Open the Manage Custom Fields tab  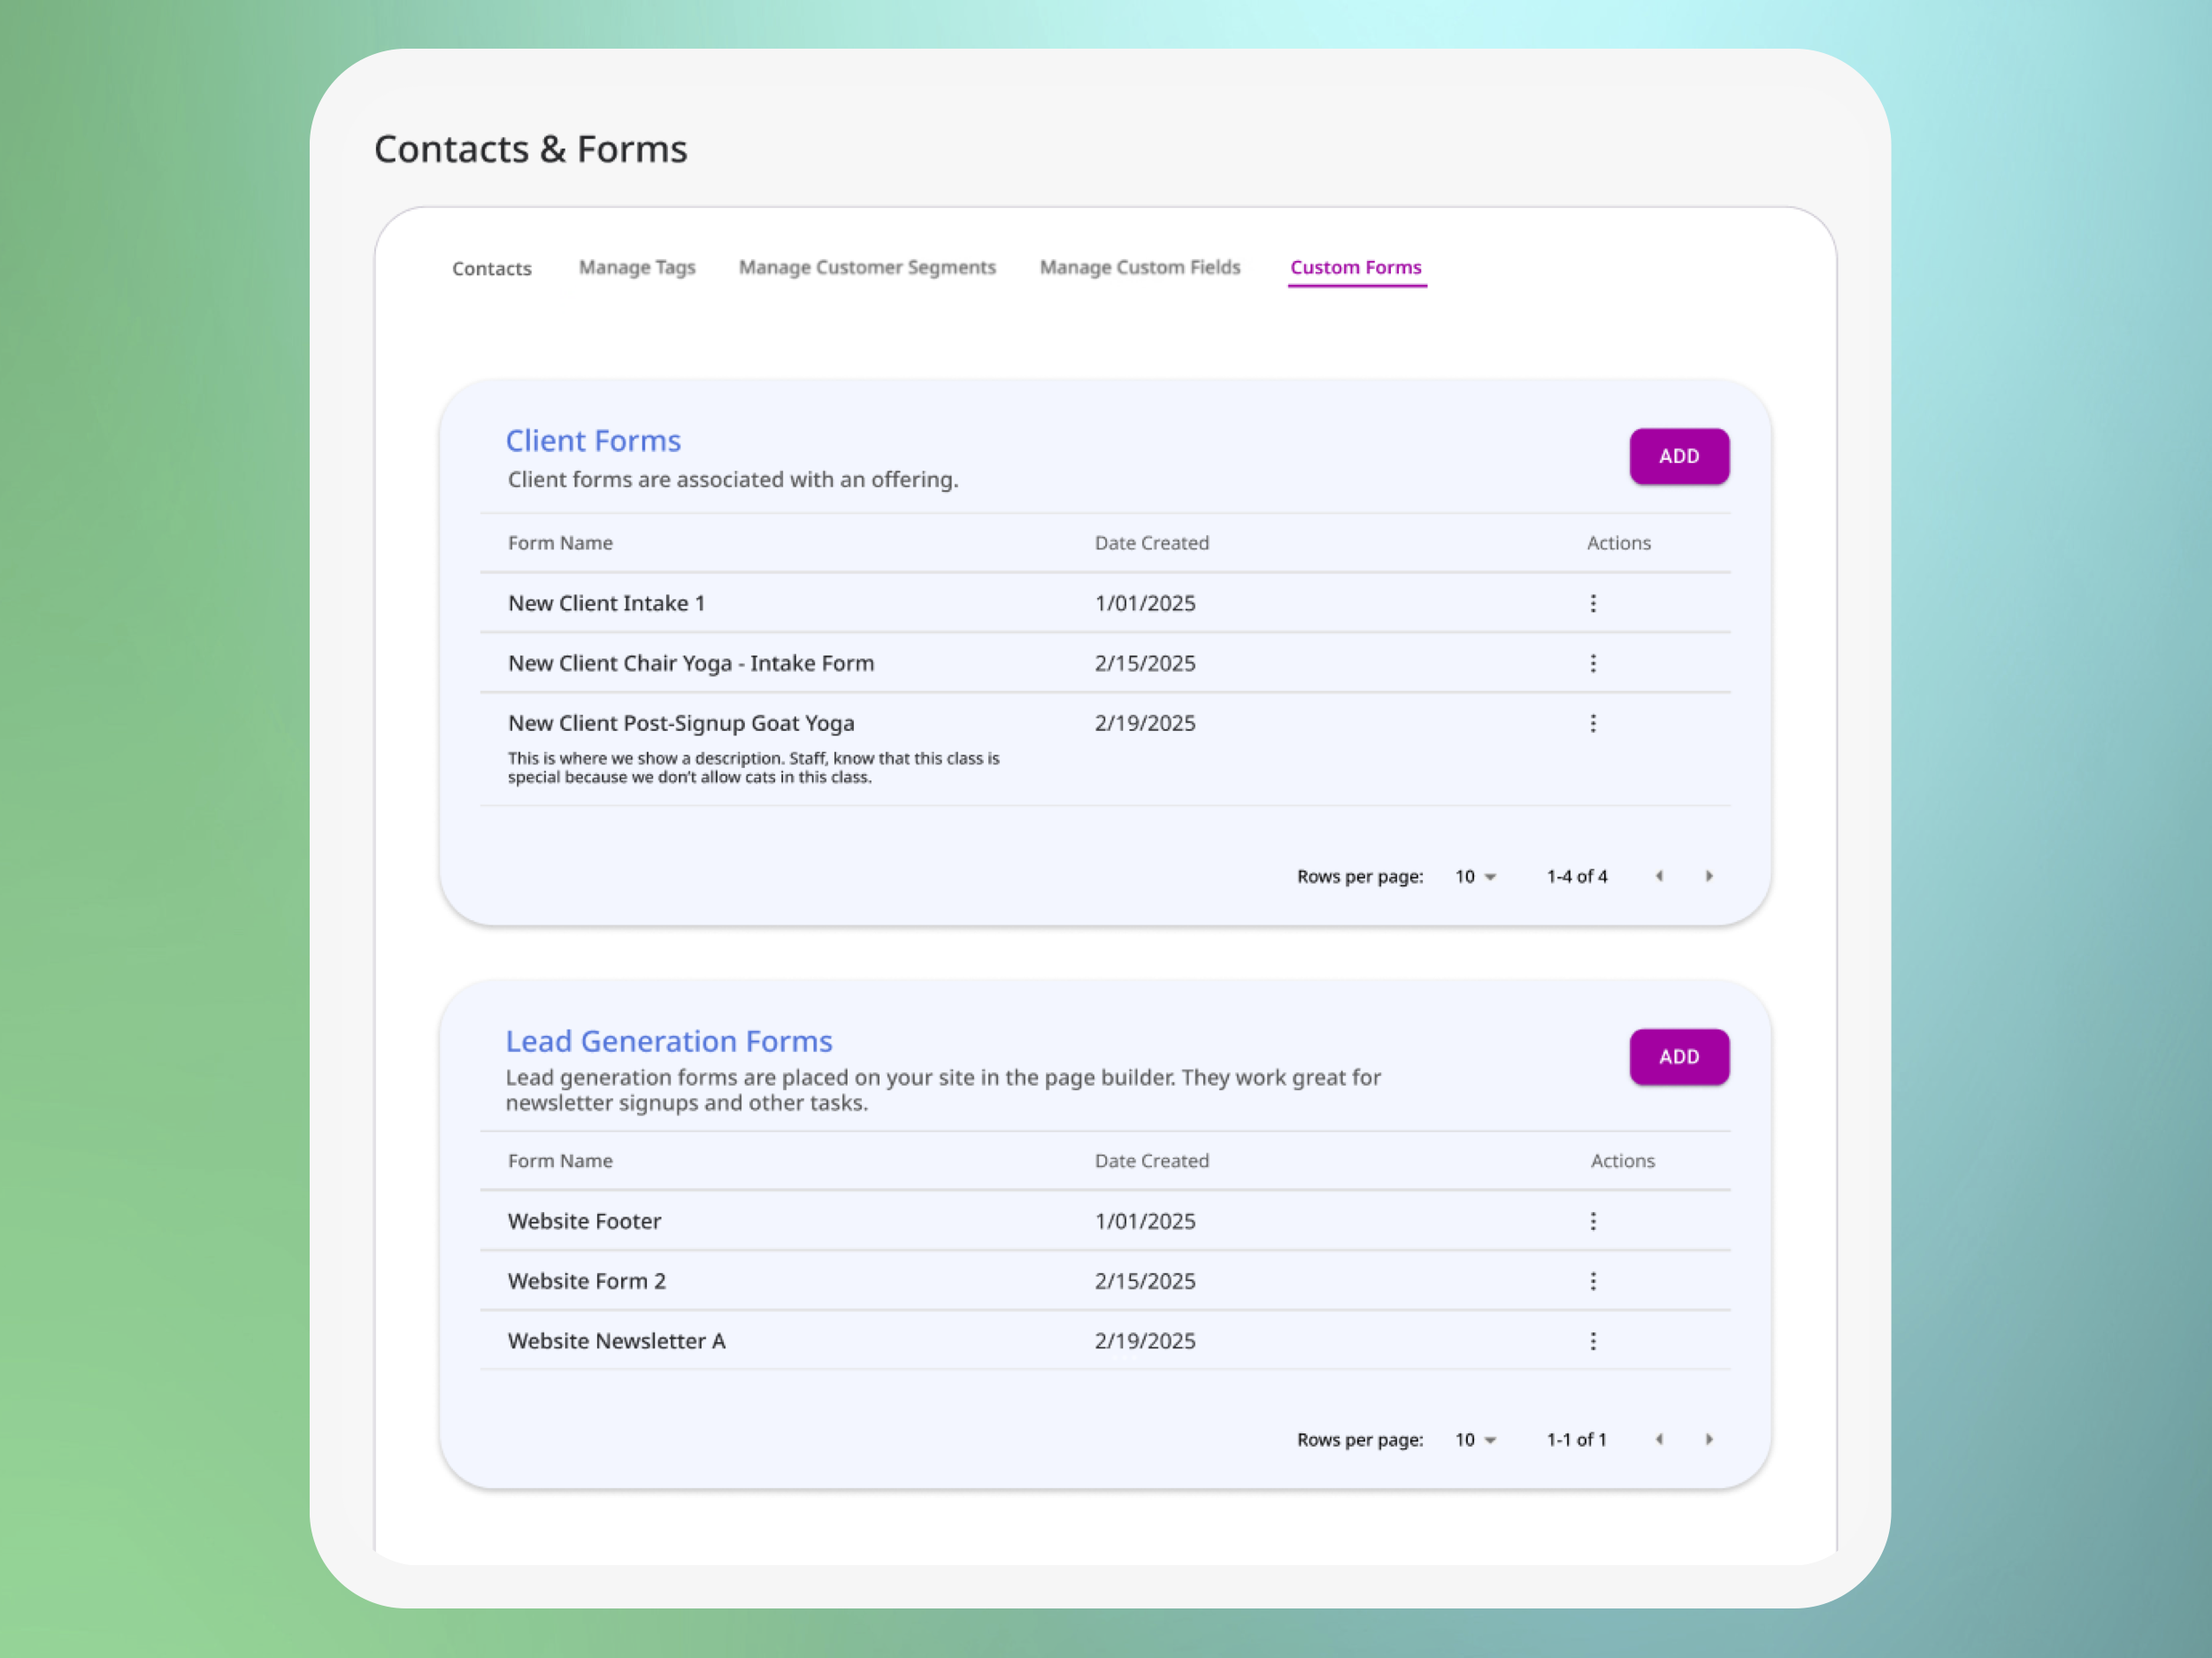click(1139, 267)
